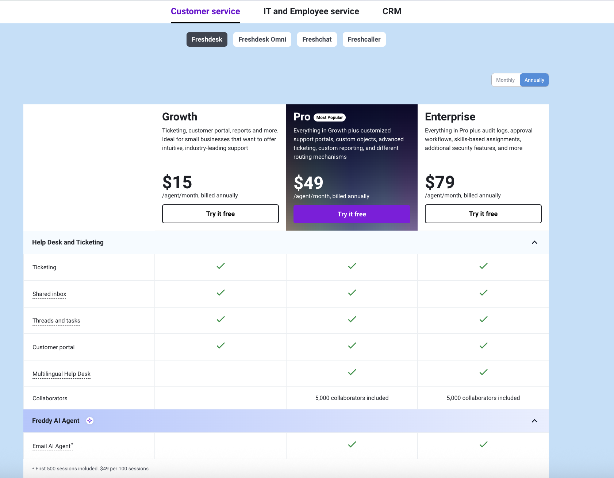Click the Pro plan heading

(302, 117)
